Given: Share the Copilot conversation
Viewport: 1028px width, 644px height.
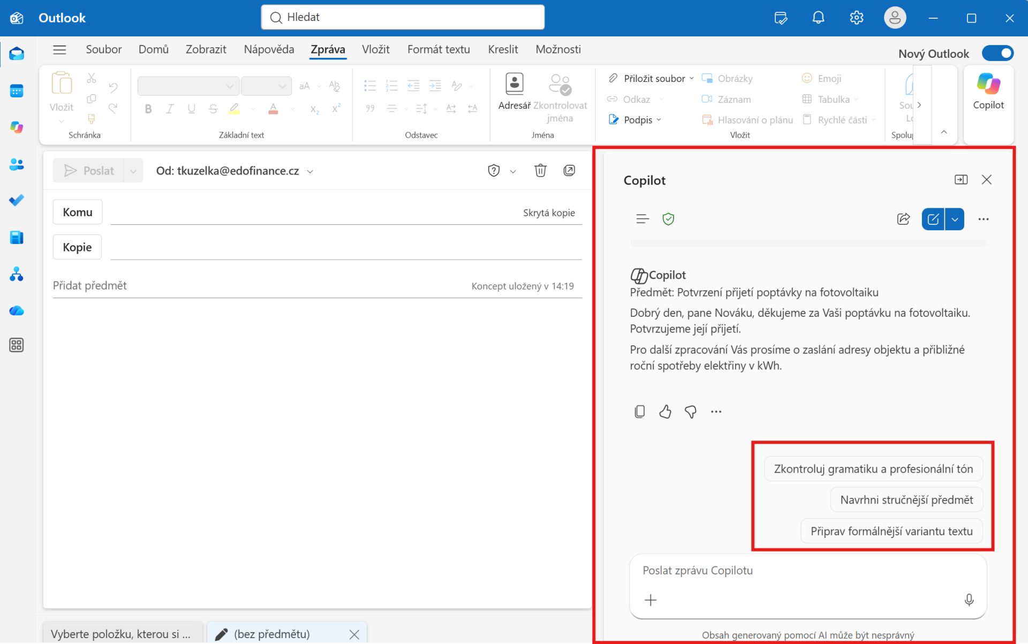Looking at the screenshot, I should tap(903, 219).
